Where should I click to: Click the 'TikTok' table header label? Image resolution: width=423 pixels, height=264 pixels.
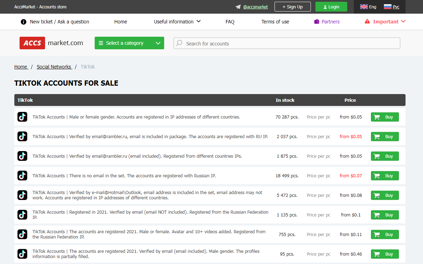(25, 100)
